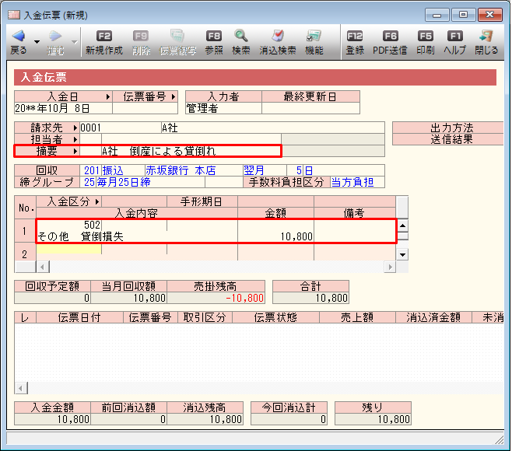The width and height of the screenshot is (512, 451).
Task: Click 入金区分 cell 502 in row 1
Action: (x=69, y=225)
